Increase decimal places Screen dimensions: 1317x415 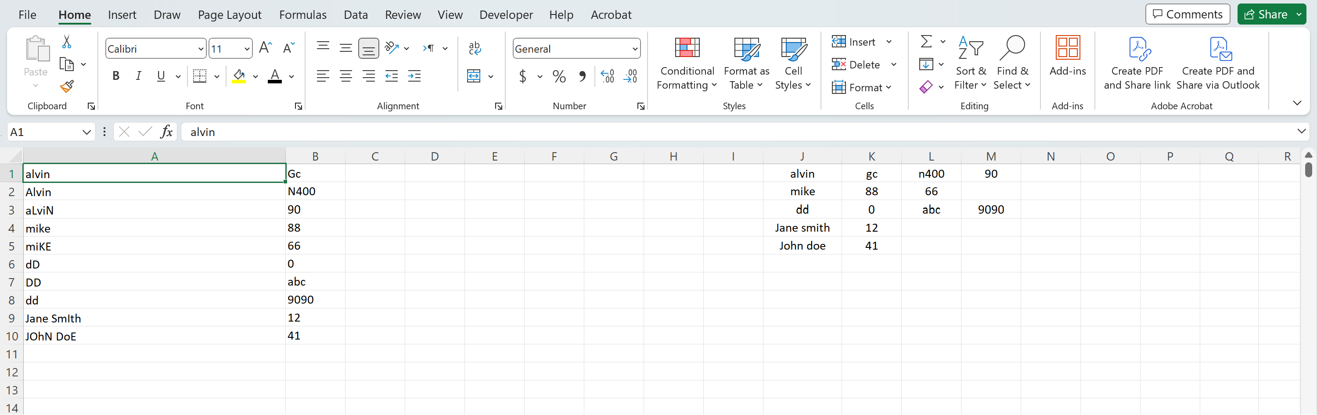[608, 75]
